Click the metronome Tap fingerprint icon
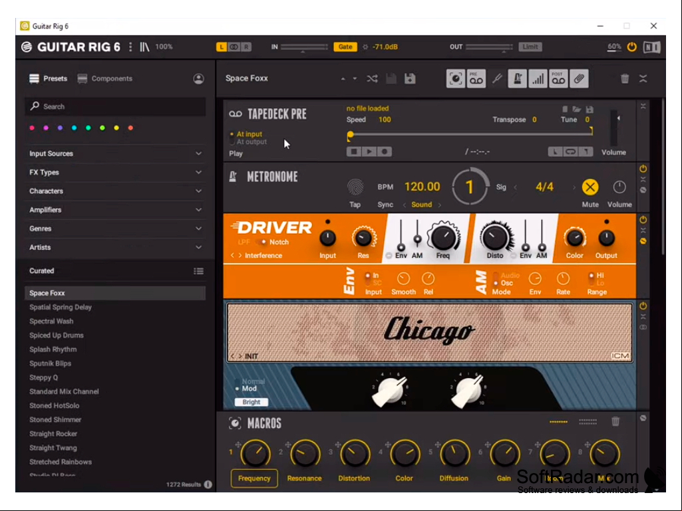The width and height of the screenshot is (682, 511). 355,187
